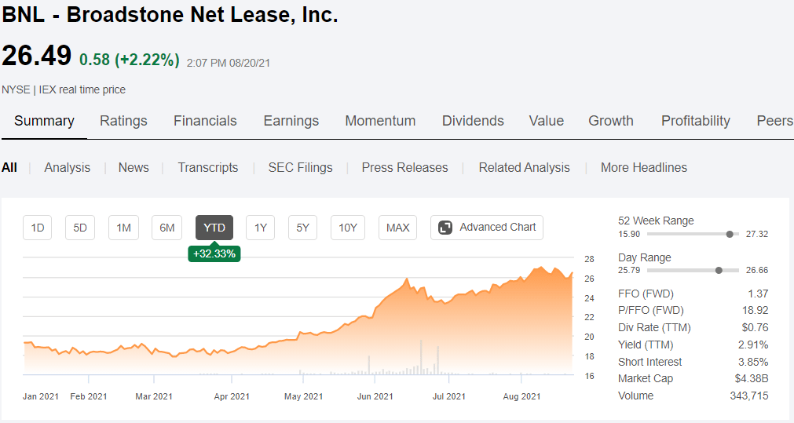This screenshot has width=794, height=423.
Task: Open the Earnings tab
Action: coord(291,121)
